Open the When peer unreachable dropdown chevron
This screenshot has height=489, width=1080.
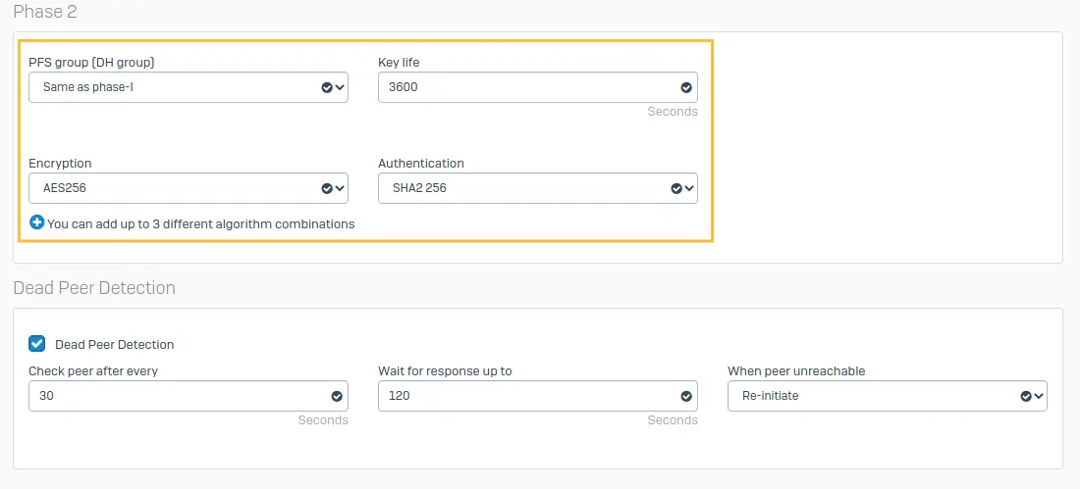coord(1039,396)
